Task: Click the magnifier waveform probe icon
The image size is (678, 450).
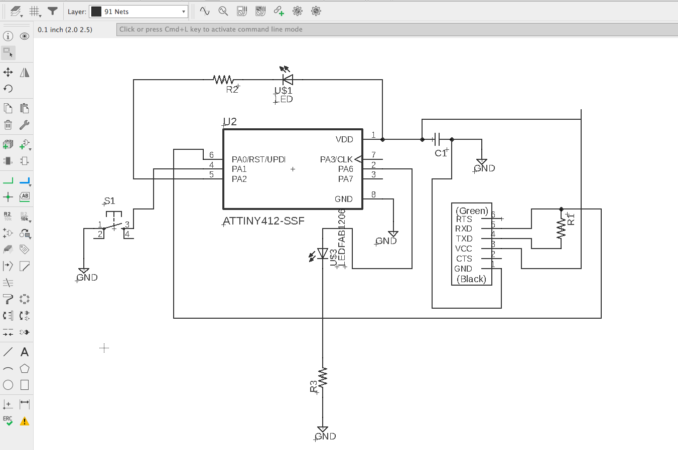Action: coord(223,11)
